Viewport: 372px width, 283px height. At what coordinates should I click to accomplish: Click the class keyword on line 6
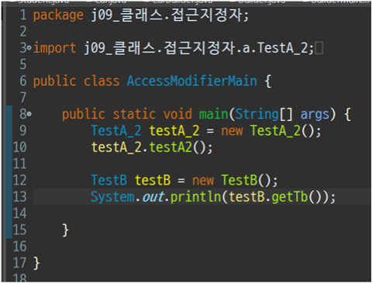point(102,81)
